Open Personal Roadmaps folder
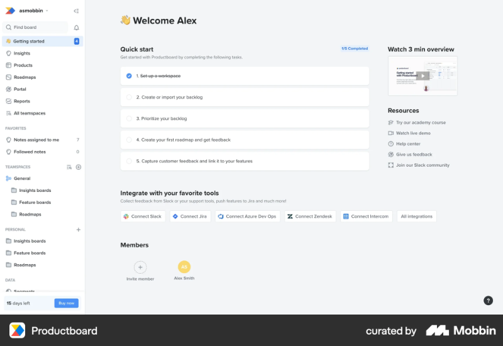 pos(25,265)
